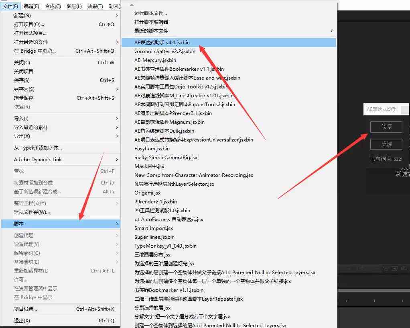Run 为选择的三维层创建灯光.jsx script
Viewport: 410px width, 328px height.
tap(229, 264)
